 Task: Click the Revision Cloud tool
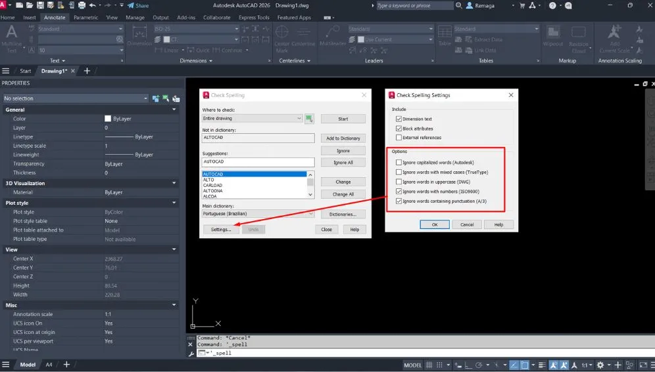(579, 39)
